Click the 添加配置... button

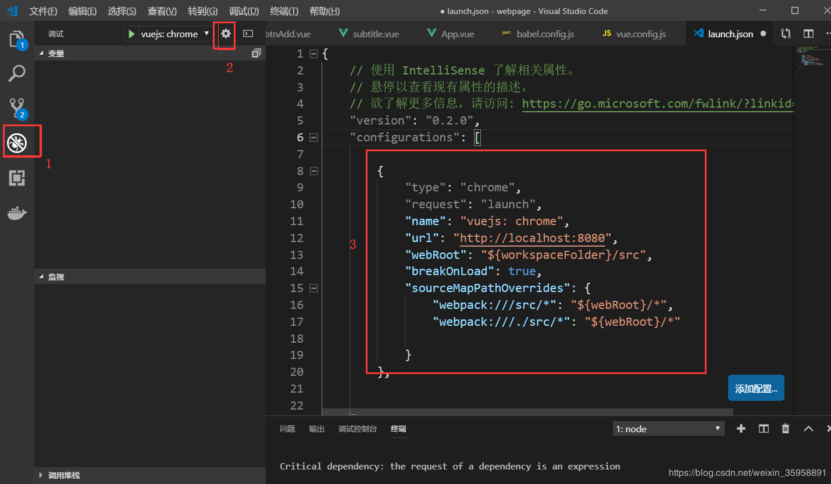(756, 389)
